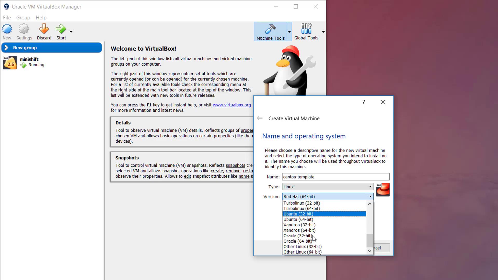This screenshot has height=280, width=498.
Task: Collapse the Version Red Hat dropdown
Action: pos(370,197)
